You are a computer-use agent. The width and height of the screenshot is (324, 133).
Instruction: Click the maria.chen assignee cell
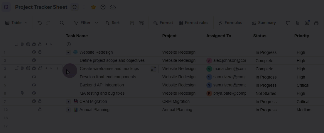click(x=226, y=69)
